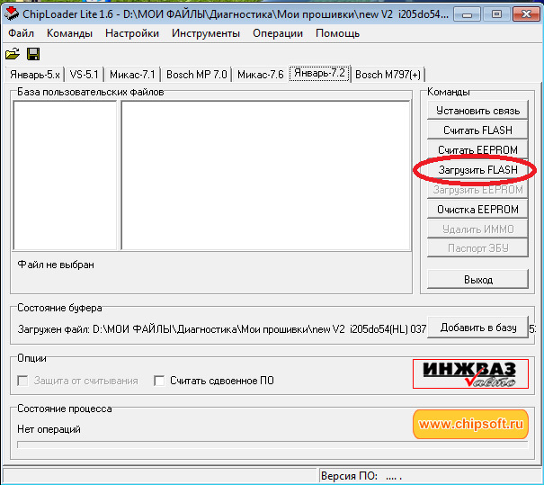Switch to the Bosch M797(+) tab
Screen dimensions: 544x485
coord(388,75)
